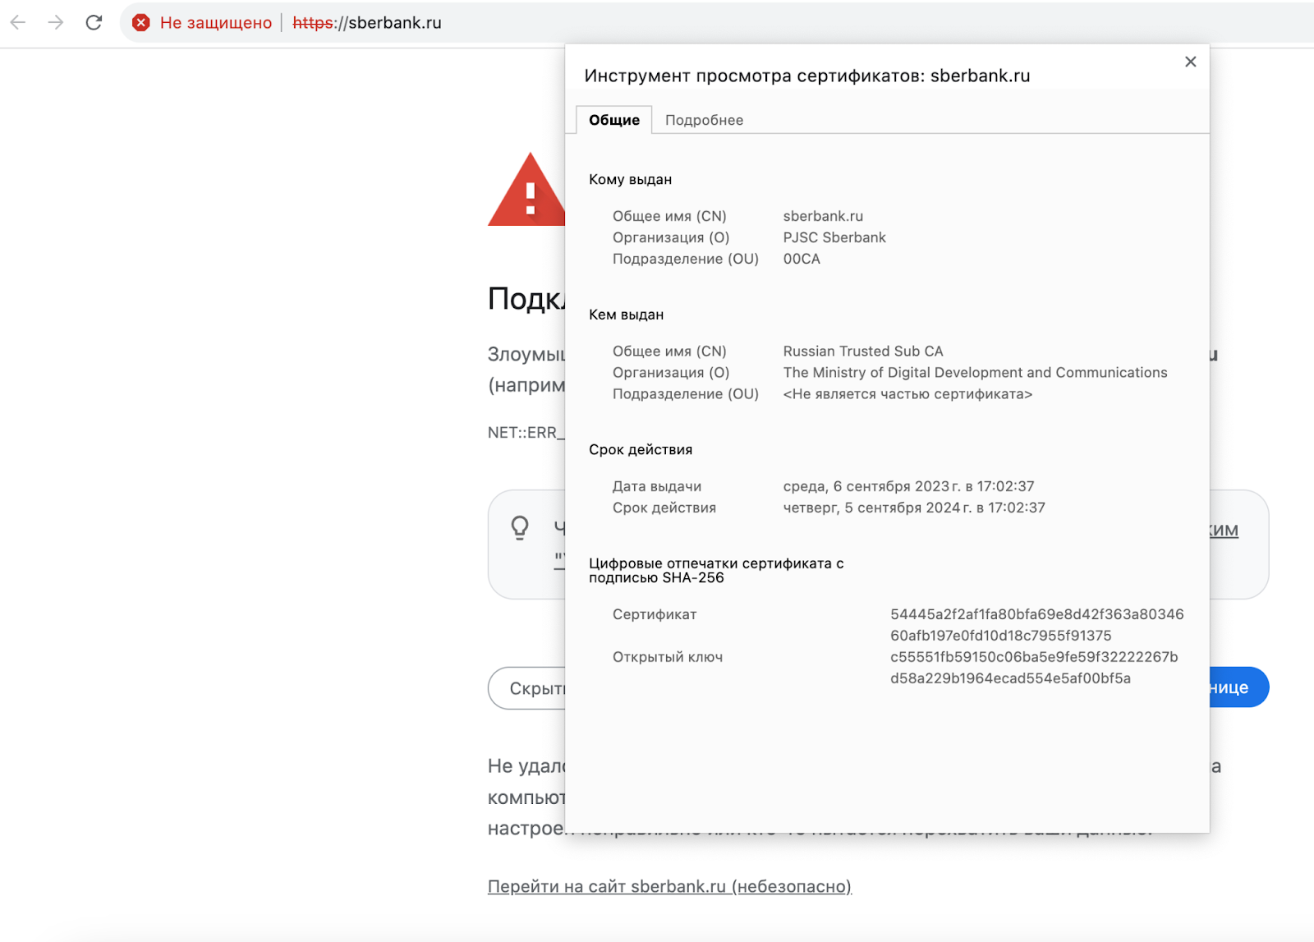
Task: Close the certificate viewer dialog
Action: pos(1190,62)
